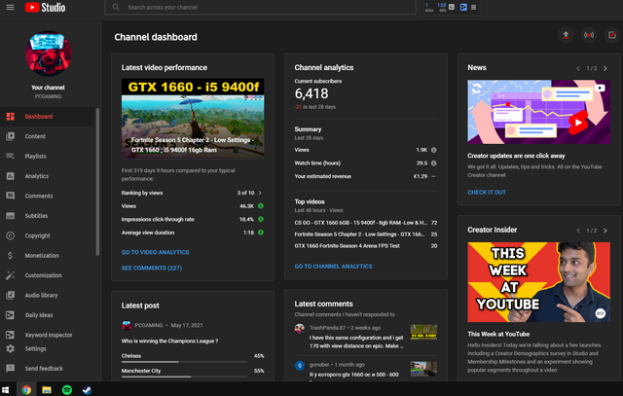Image resolution: width=623 pixels, height=396 pixels.
Task: Click the search magnifier icon
Action: pyautogui.click(x=116, y=7)
